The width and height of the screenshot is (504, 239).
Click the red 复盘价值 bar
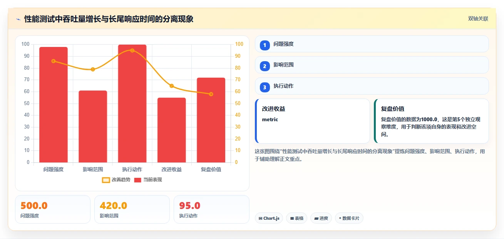click(x=211, y=120)
